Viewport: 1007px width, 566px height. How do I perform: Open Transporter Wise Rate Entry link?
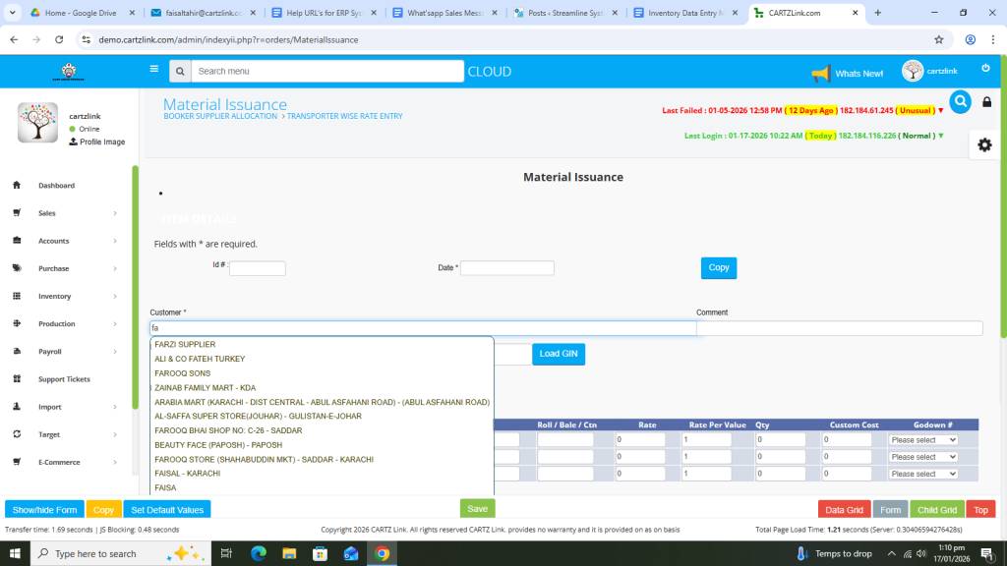[344, 116]
